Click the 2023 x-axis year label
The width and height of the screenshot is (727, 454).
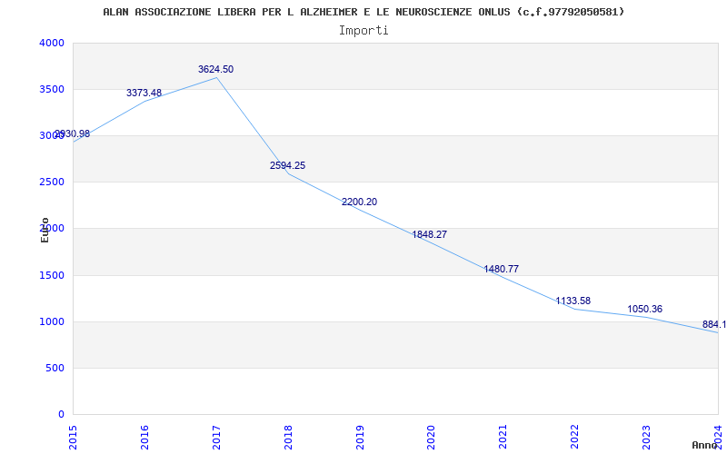click(x=646, y=437)
